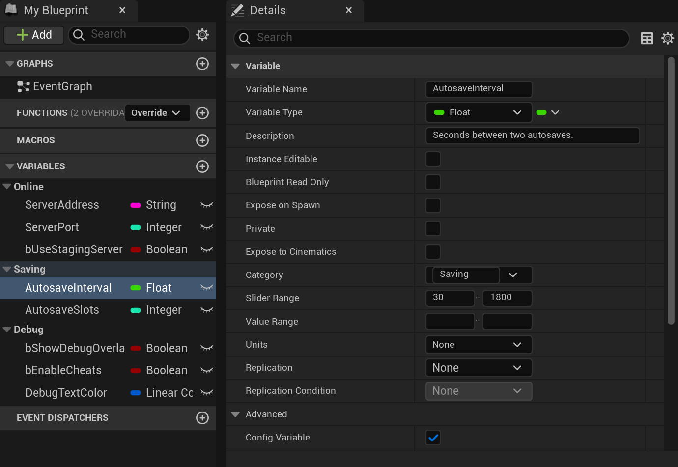
Task: Enable the Private checkbox
Action: tap(433, 229)
